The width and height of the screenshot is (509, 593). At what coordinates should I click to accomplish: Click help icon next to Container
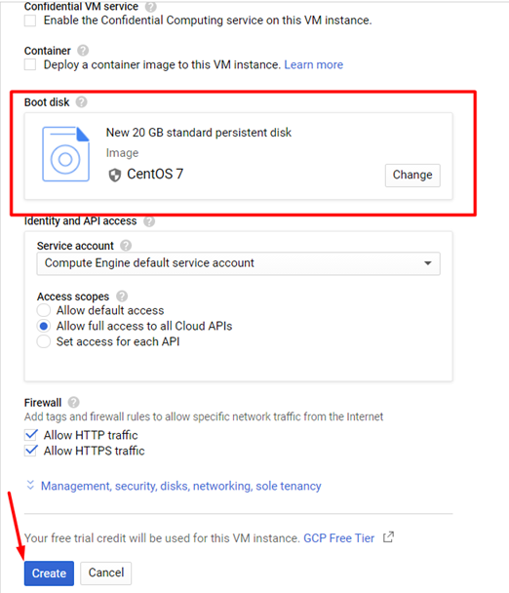click(83, 51)
